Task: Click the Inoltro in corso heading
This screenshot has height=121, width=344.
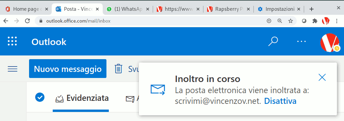Action: (207, 79)
